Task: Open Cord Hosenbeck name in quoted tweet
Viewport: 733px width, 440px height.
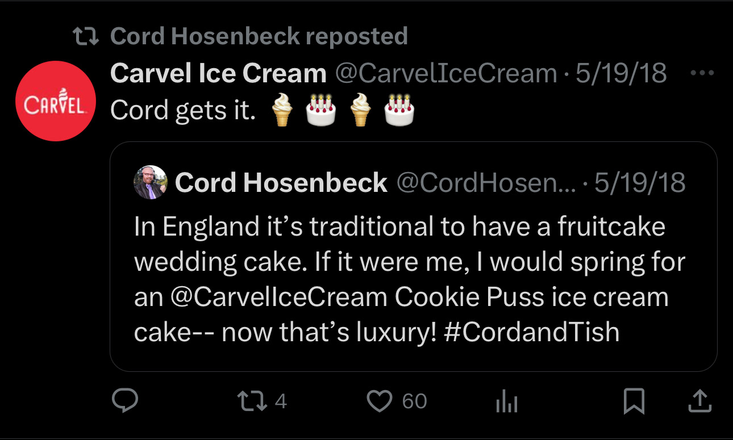Action: click(x=281, y=183)
